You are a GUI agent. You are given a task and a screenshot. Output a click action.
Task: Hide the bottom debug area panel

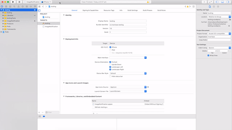pyautogui.click(x=222, y=2)
